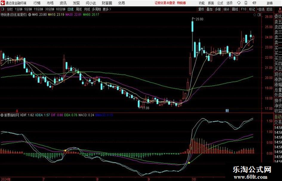
Task: Switch to the 分时 period tab
Action: [x=10, y=9]
